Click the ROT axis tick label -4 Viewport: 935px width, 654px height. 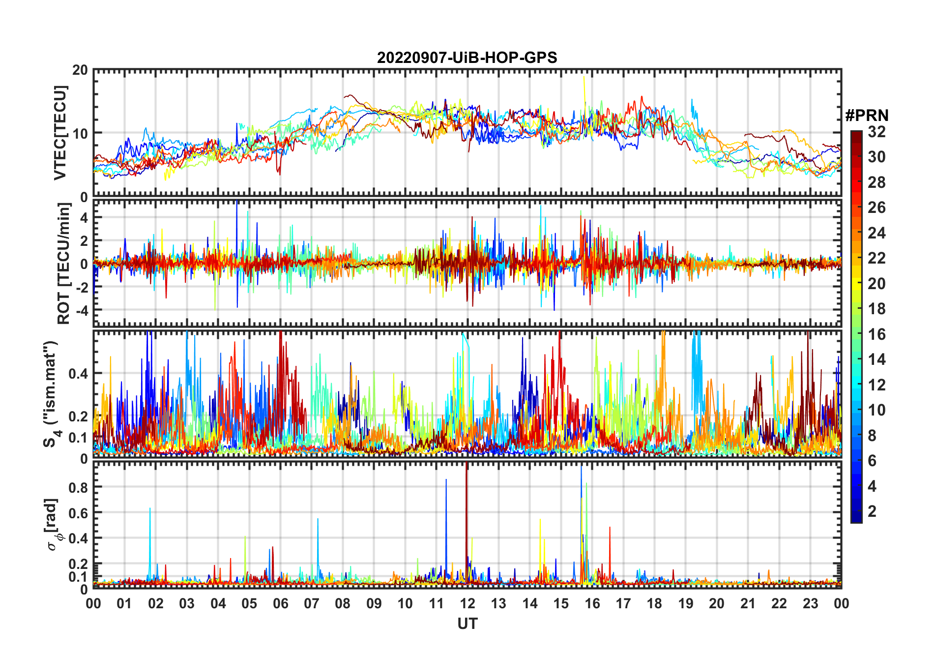click(83, 310)
